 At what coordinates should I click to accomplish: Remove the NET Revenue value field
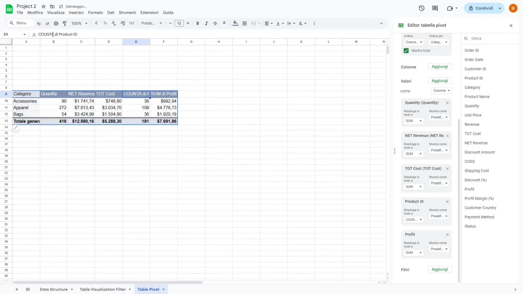[x=447, y=136]
